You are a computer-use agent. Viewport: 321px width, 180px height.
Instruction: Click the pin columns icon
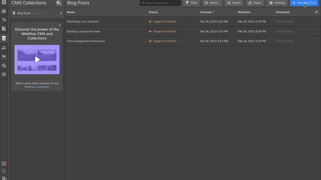[316, 12]
